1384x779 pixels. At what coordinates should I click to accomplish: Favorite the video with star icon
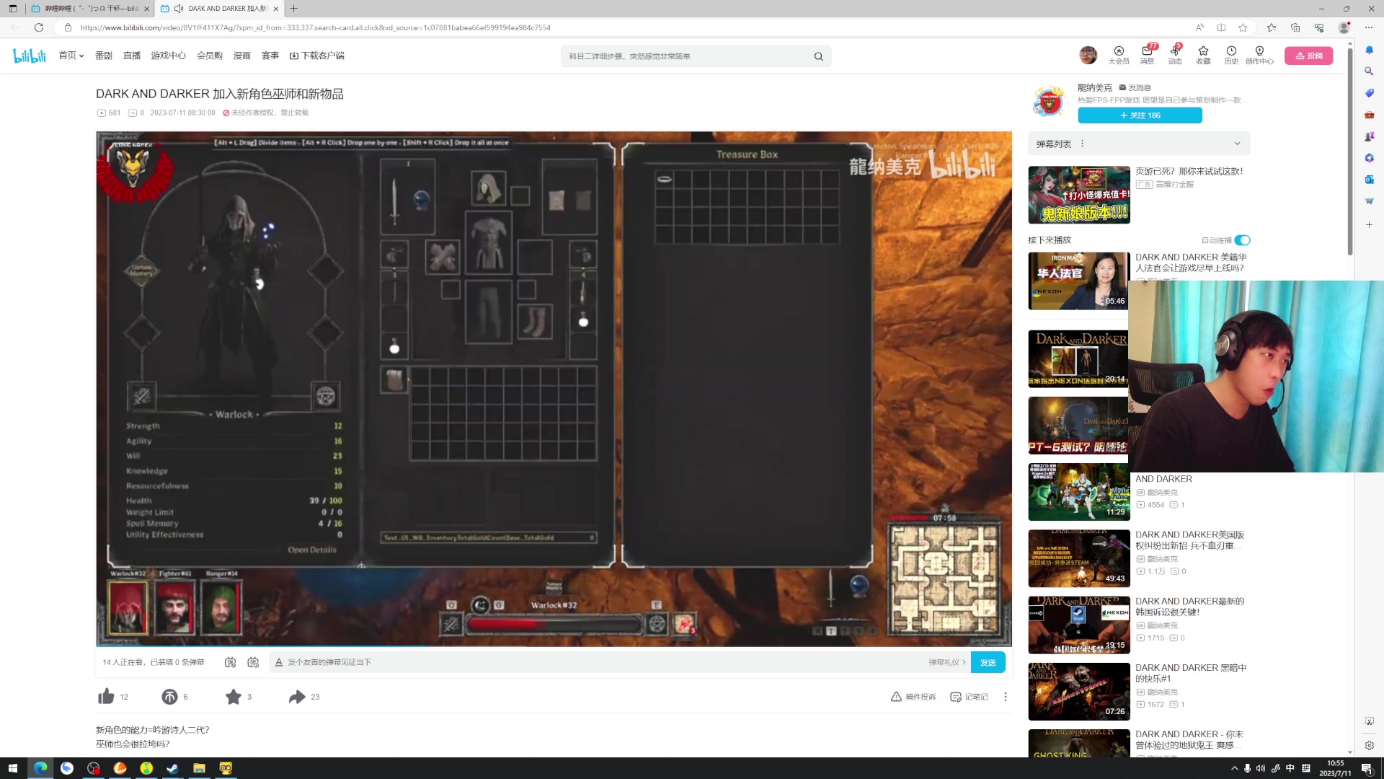click(x=233, y=697)
